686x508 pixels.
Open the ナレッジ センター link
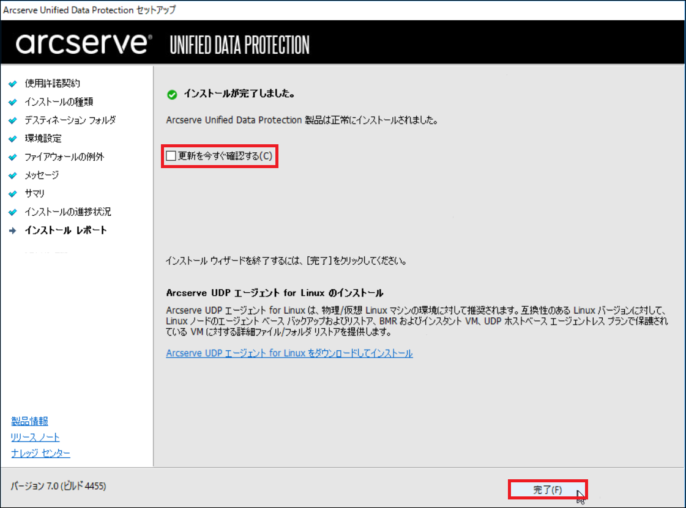(x=40, y=453)
